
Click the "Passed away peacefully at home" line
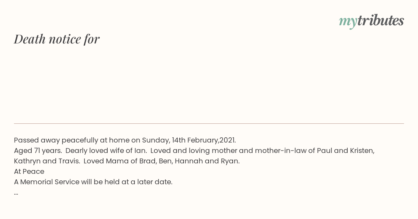[125, 140]
